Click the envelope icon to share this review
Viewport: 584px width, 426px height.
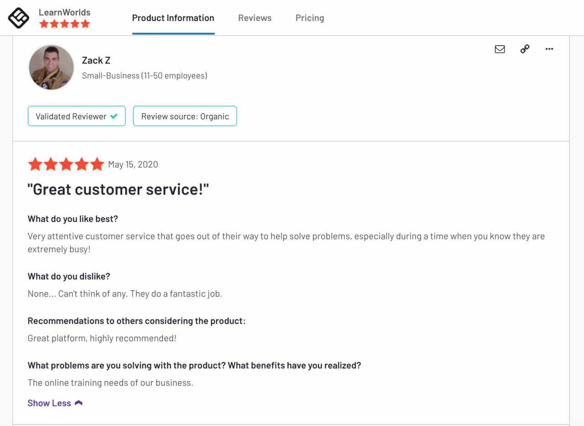click(500, 49)
